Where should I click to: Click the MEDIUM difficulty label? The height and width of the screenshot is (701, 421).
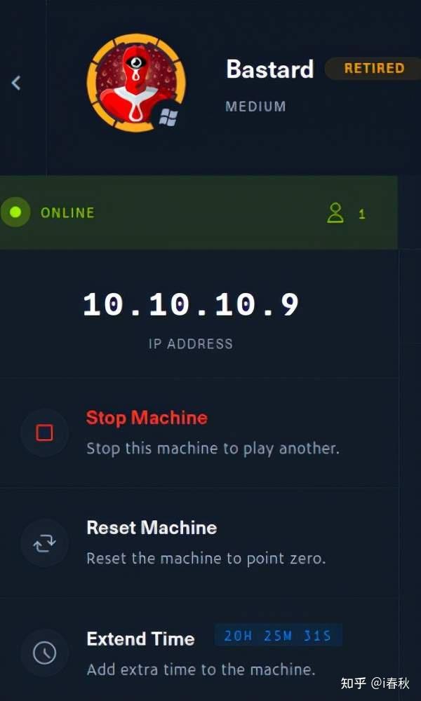pos(255,107)
